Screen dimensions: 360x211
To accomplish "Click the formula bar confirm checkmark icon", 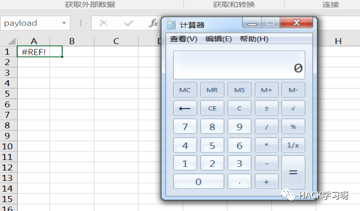I will click(128, 23).
